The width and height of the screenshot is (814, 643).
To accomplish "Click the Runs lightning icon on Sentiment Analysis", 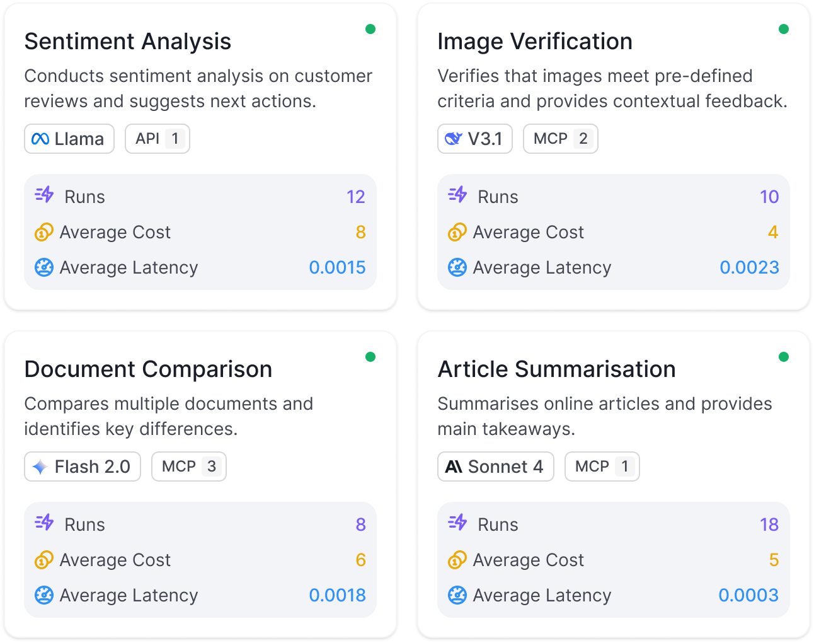I will pyautogui.click(x=44, y=196).
